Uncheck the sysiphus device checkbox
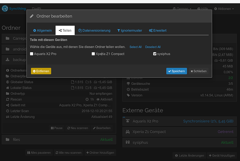Screen dimensions: 240x161 [155, 54]
